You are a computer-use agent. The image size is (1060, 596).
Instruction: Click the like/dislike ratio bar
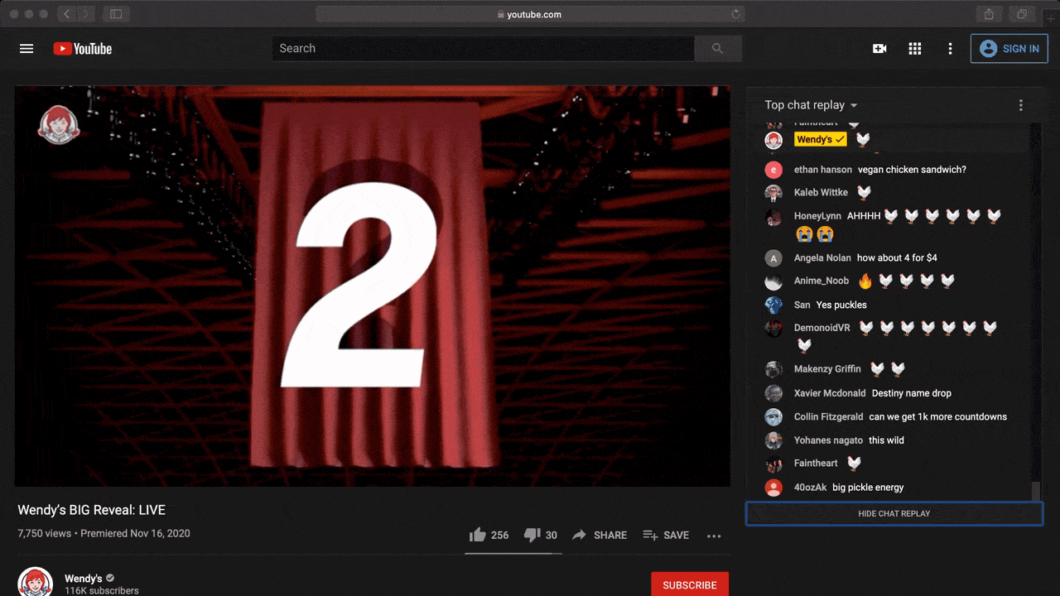513,552
